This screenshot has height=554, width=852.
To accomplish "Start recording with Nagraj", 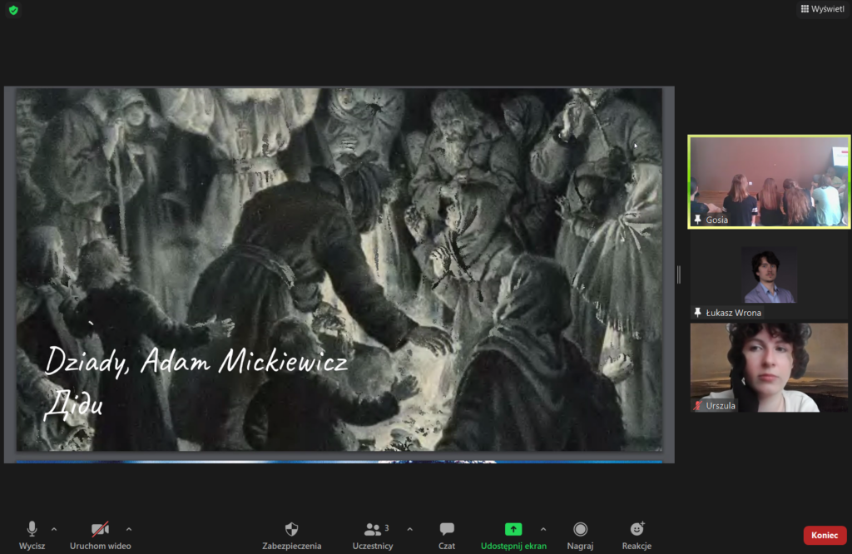I will (580, 535).
